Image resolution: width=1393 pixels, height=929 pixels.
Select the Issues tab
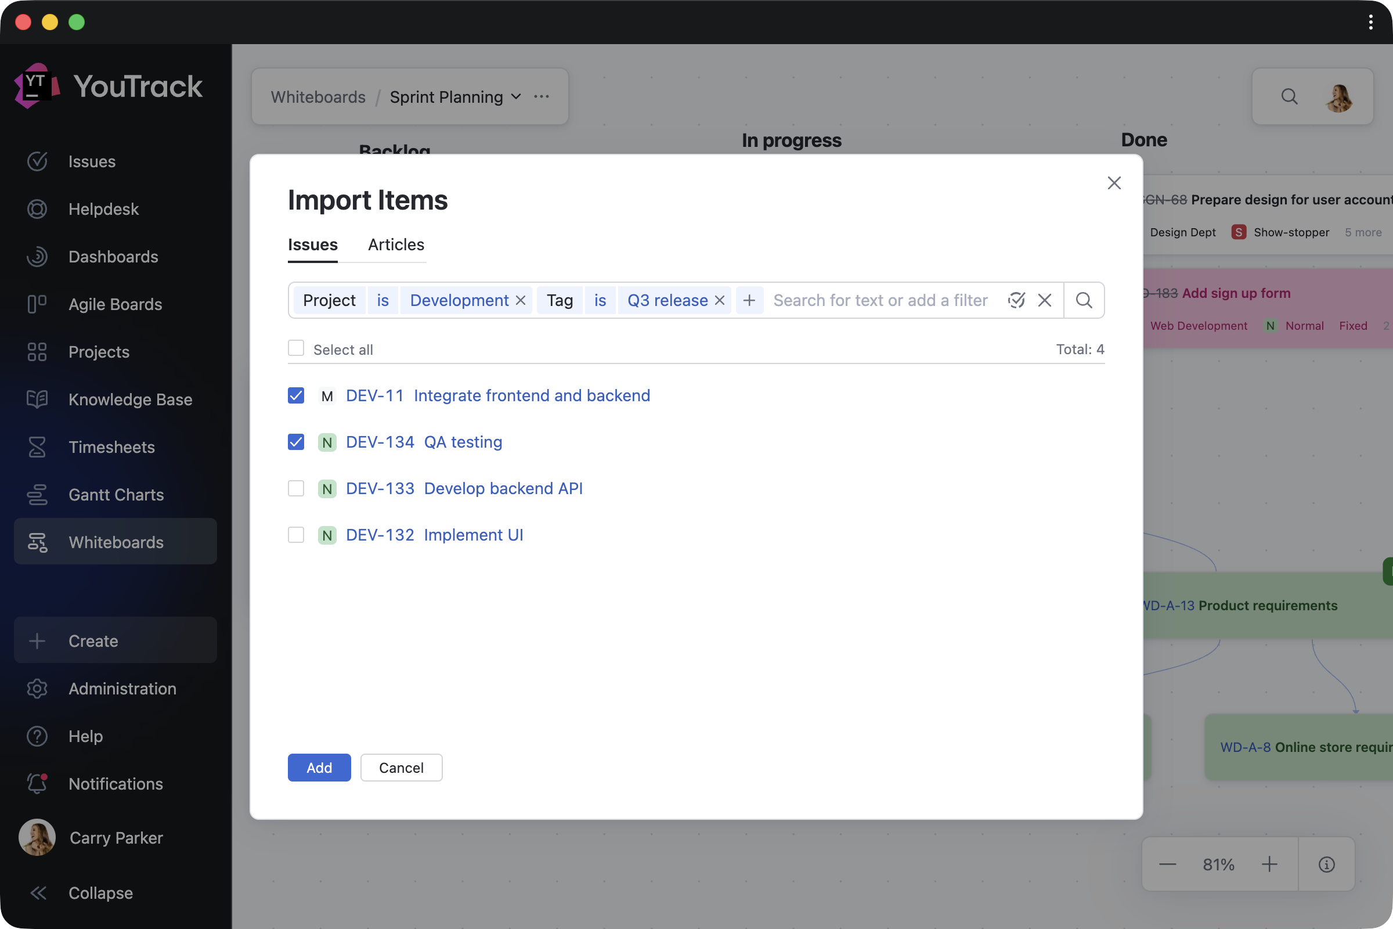click(x=313, y=244)
